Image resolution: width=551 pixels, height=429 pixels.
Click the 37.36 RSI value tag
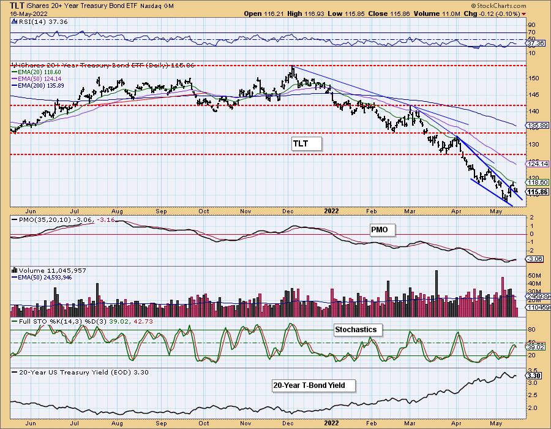point(536,43)
